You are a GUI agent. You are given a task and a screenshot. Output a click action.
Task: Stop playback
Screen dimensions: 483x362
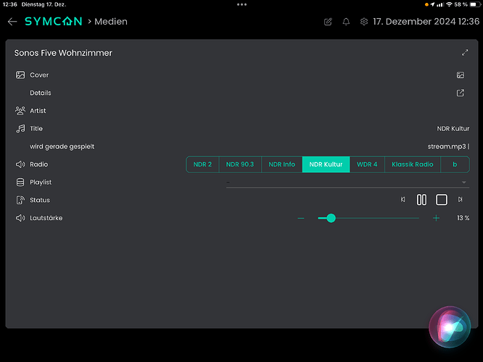442,200
